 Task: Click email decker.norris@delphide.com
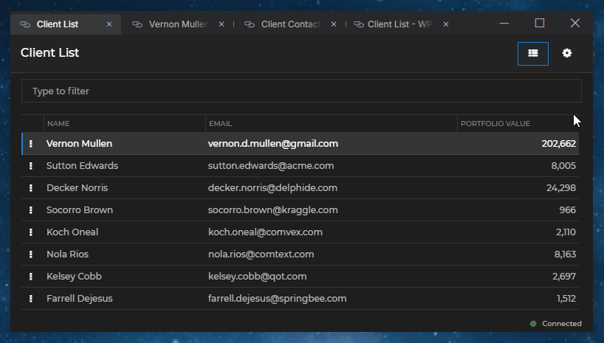pos(272,188)
